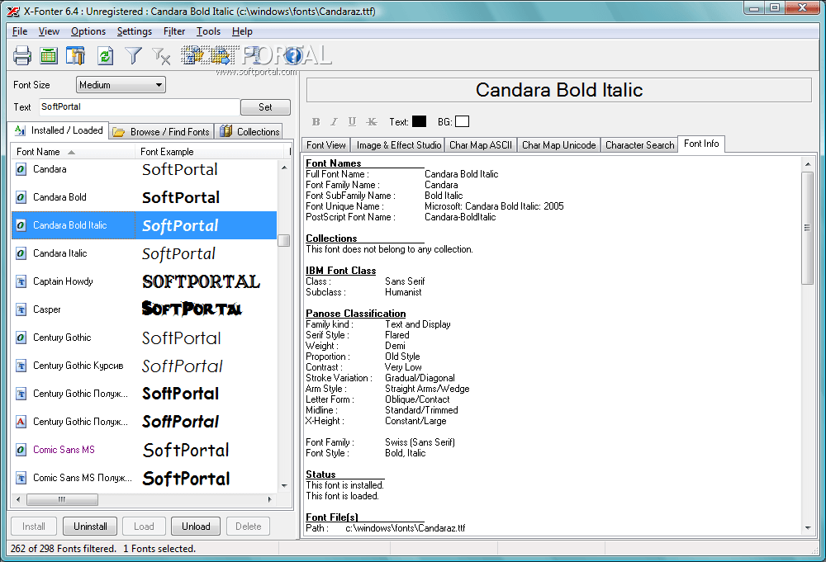Open the Tools menu

tap(209, 31)
